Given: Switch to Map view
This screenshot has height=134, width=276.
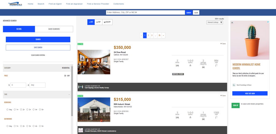Looking at the screenshot, I should point(98,22).
